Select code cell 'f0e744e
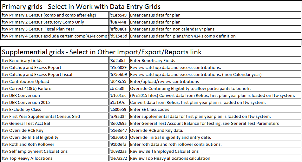 (x=119, y=22)
